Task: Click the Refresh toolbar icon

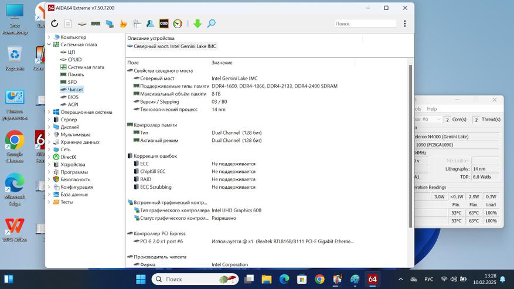Action: coord(55,23)
